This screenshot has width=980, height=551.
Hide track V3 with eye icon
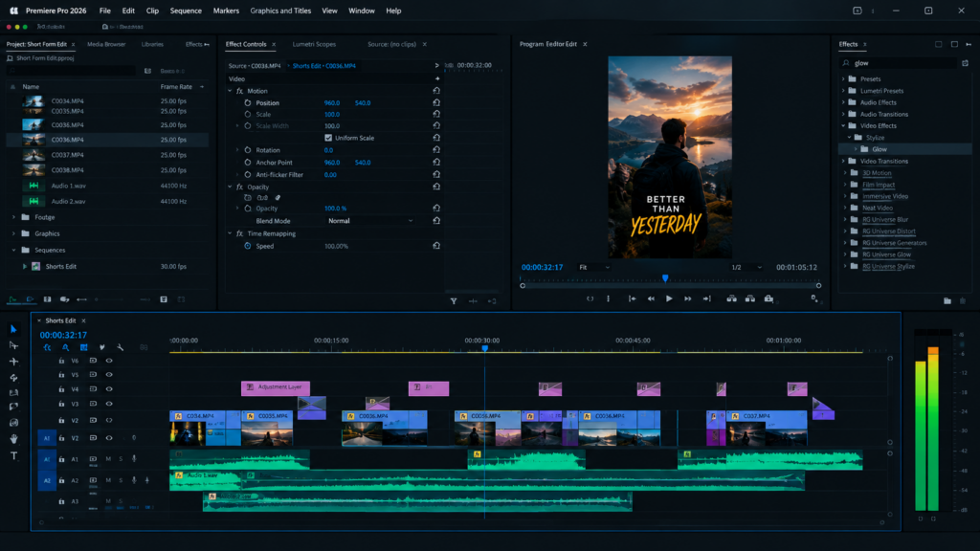click(x=109, y=405)
